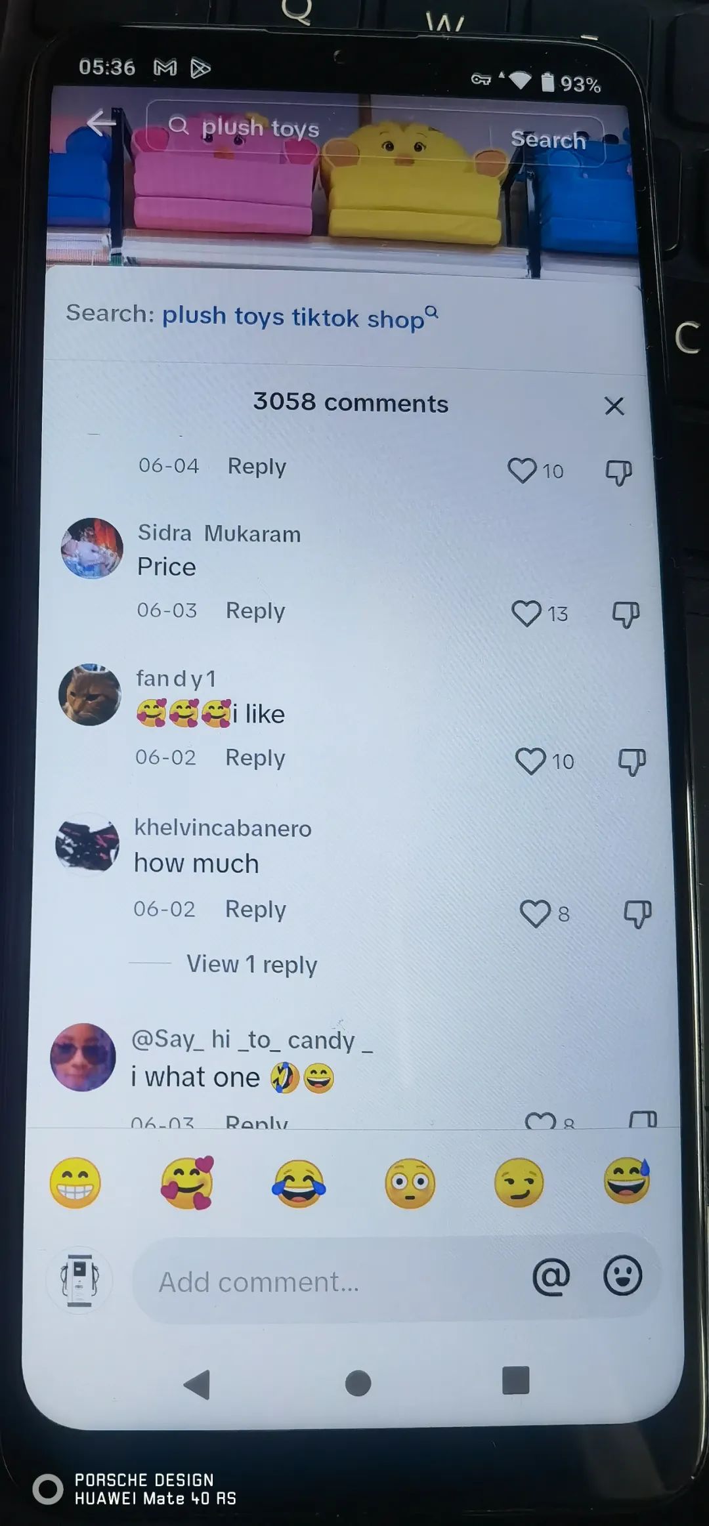Tap the @ mention icon

(x=551, y=1277)
